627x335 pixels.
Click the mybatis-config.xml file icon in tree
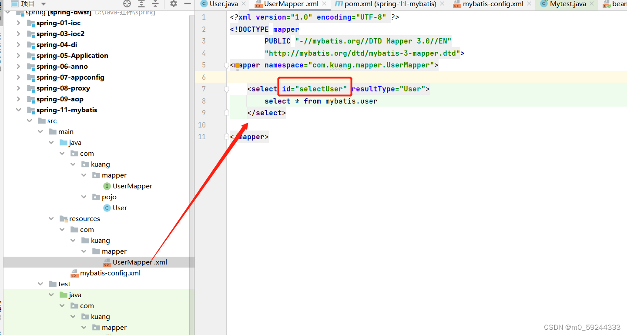tap(75, 273)
